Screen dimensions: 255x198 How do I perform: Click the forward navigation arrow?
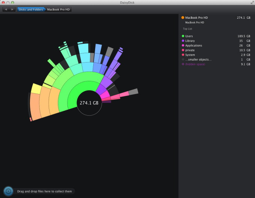12,9
